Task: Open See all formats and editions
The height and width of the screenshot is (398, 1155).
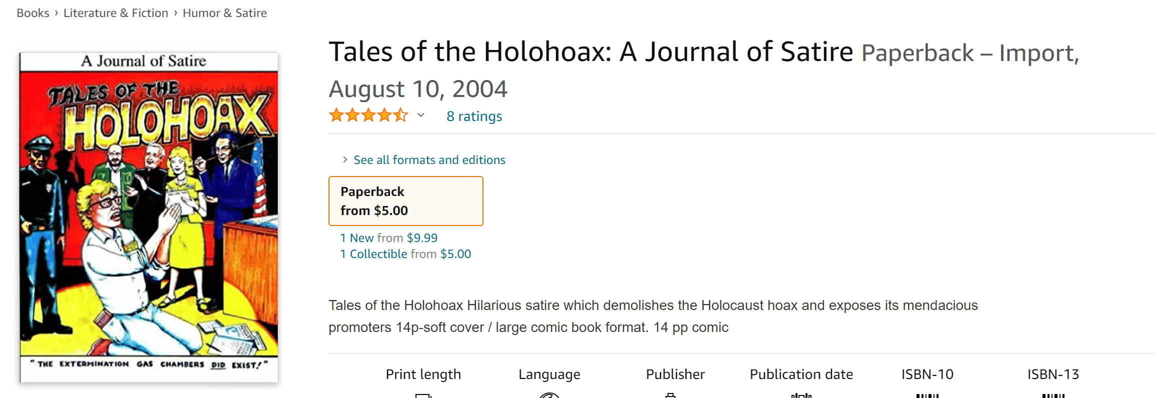Action: click(429, 160)
